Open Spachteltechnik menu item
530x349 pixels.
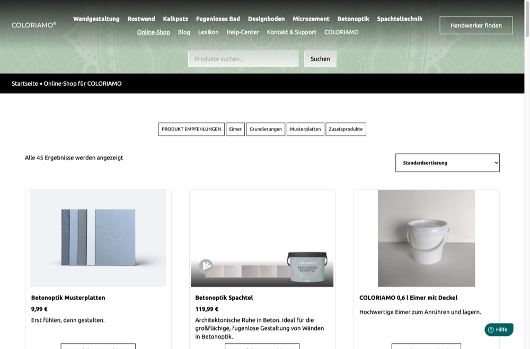(x=400, y=19)
